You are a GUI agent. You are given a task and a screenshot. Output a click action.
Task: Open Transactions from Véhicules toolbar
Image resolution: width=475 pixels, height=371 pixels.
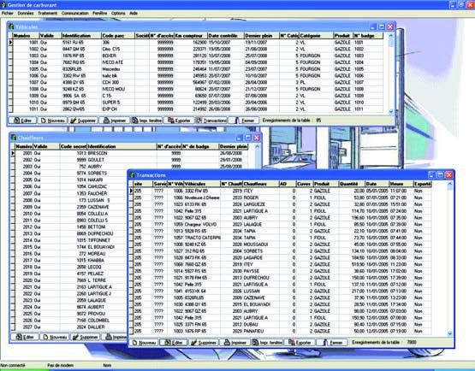pyautogui.click(x=211, y=121)
